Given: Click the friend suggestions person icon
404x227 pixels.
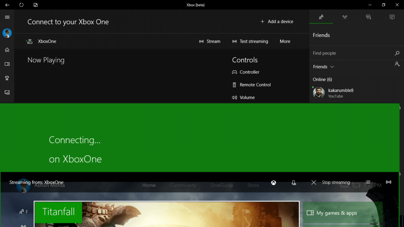Looking at the screenshot, I should tap(397, 64).
